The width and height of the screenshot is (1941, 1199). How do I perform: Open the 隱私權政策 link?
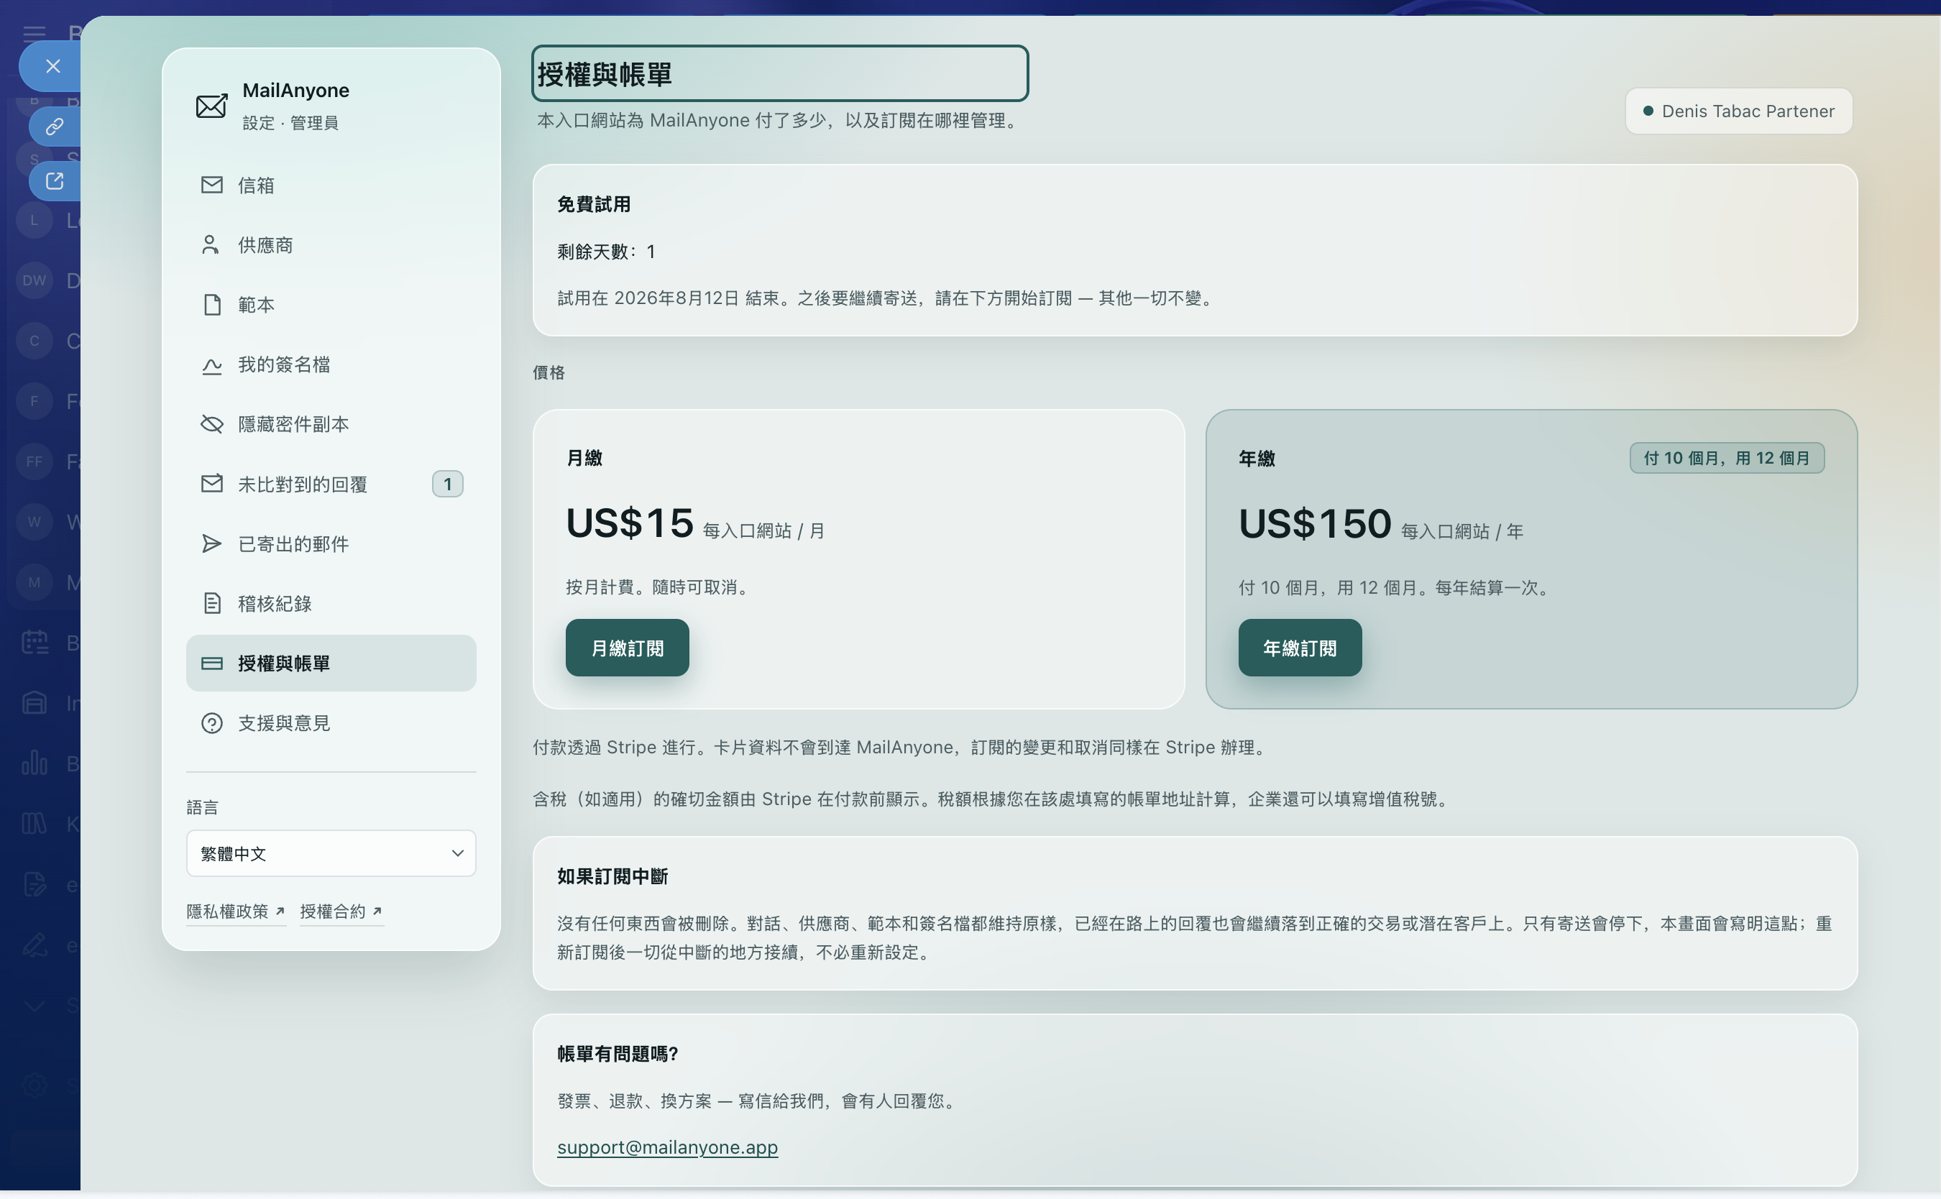tap(236, 912)
